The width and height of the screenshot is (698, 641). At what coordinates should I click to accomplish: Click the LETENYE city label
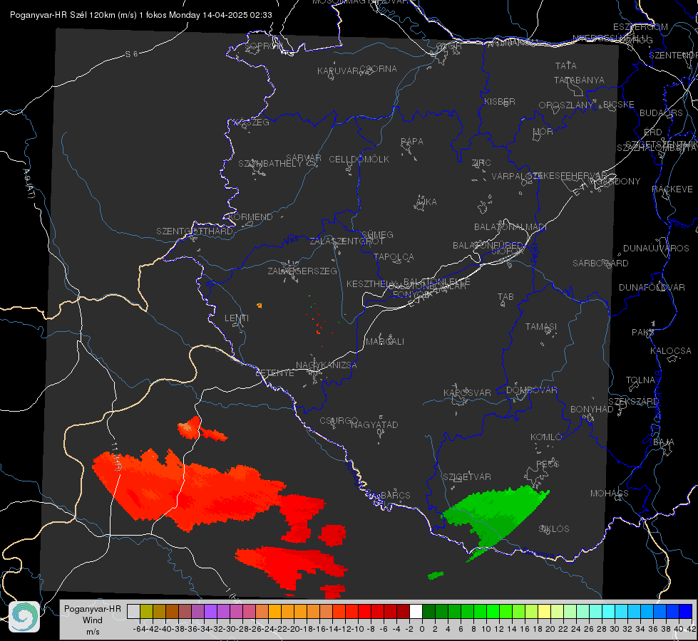[x=274, y=373]
